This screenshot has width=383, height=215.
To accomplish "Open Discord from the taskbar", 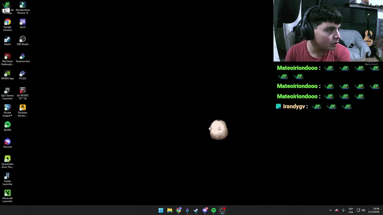I will 205,210.
